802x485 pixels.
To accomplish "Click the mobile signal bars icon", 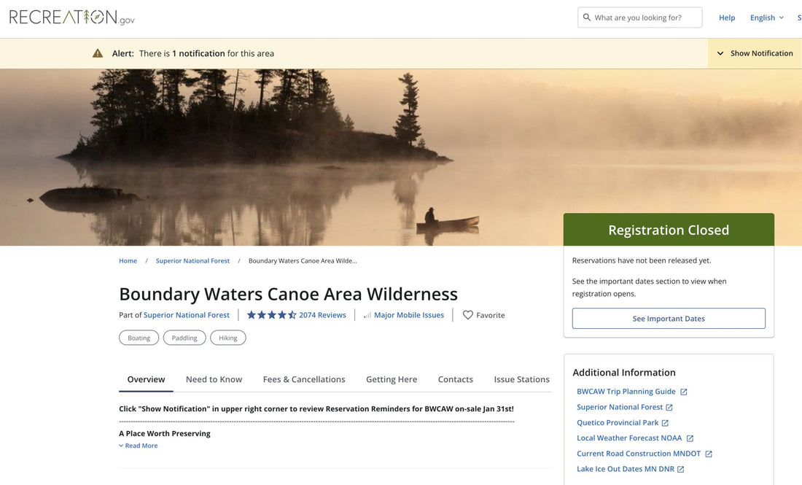I will click(x=367, y=315).
